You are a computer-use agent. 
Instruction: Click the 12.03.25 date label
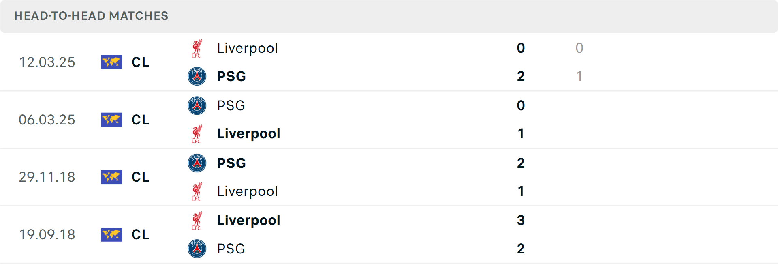pyautogui.click(x=47, y=62)
